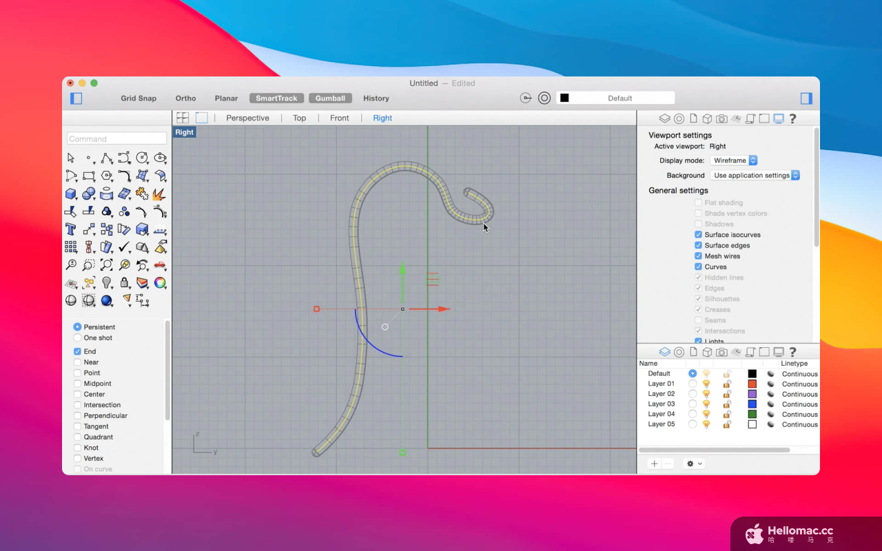Switch to the Top viewport tab
The width and height of the screenshot is (882, 551).
[299, 118]
